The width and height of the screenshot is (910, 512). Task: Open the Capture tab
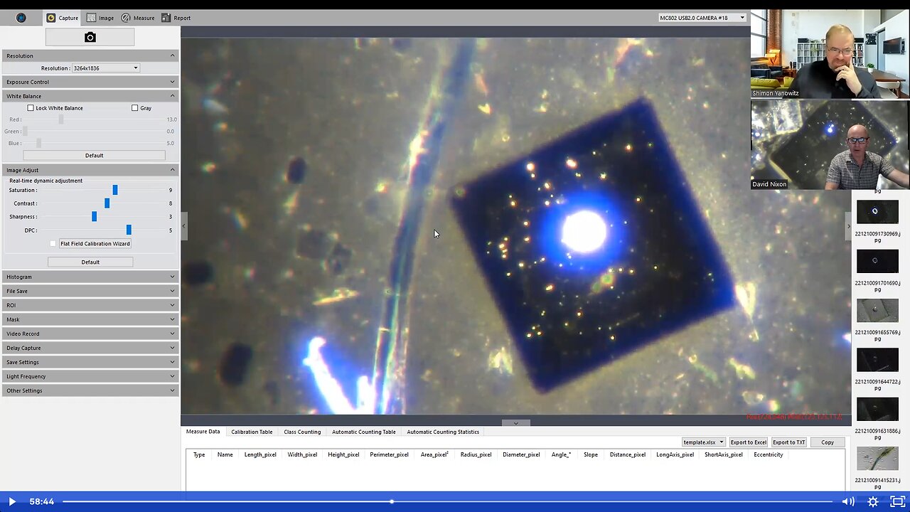point(63,18)
